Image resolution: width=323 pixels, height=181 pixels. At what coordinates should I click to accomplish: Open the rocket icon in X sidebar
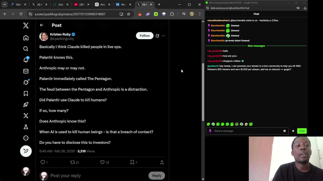click(x=26, y=105)
